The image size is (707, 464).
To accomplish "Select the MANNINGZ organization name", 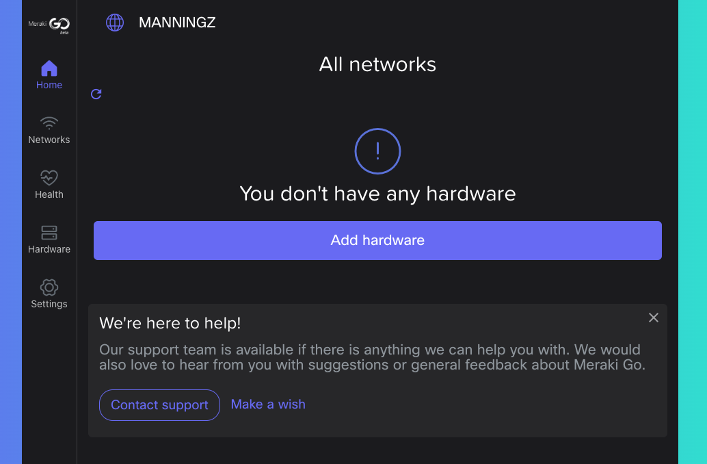I will 177,23.
